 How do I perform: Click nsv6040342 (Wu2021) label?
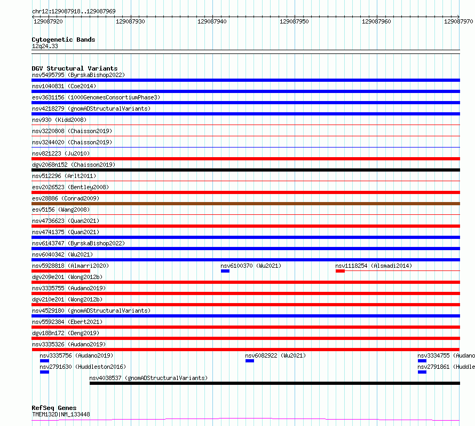tap(62, 254)
